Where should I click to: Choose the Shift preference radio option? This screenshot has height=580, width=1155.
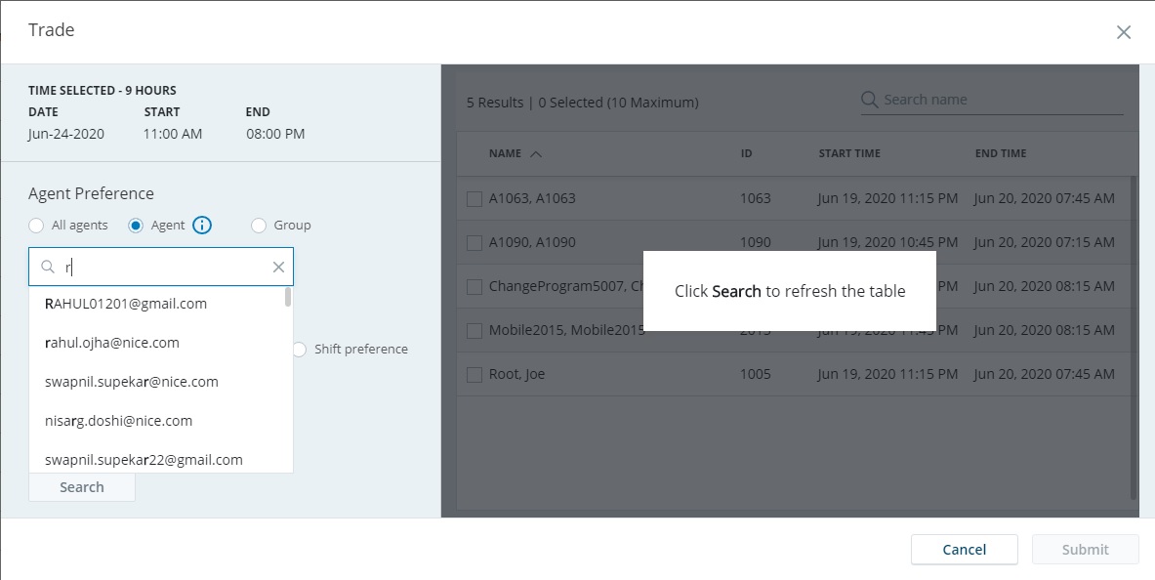(x=300, y=350)
